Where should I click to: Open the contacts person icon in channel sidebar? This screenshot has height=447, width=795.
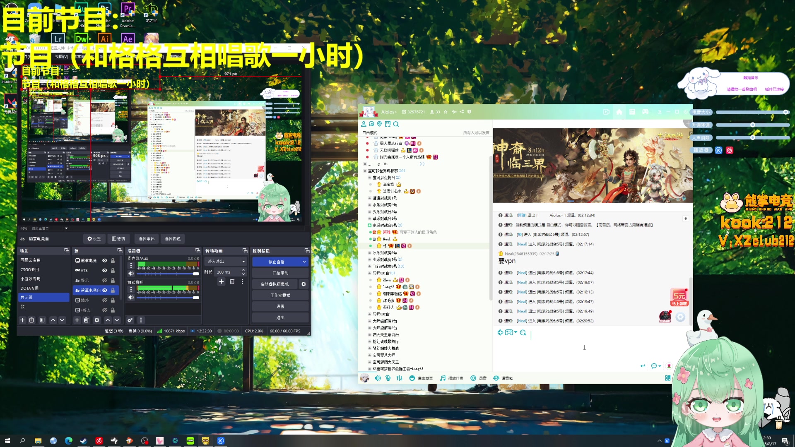tap(364, 124)
